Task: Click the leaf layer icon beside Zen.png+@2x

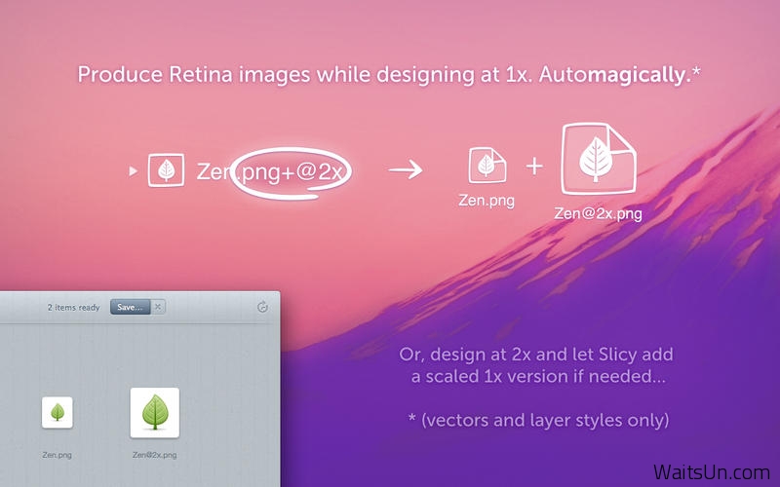Action: click(166, 170)
